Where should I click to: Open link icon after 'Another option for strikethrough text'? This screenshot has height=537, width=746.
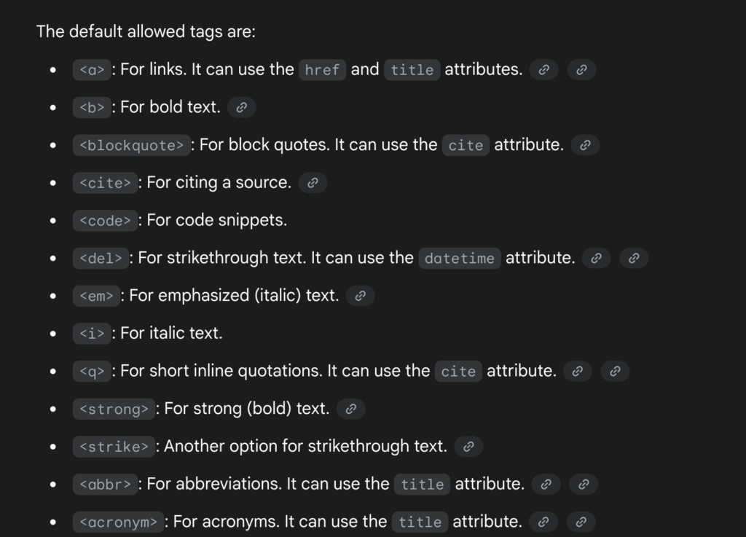click(x=468, y=447)
